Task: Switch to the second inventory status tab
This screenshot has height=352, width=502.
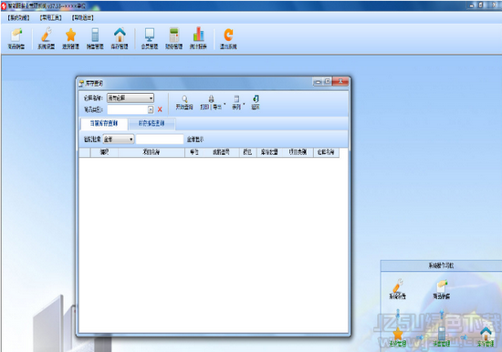Action: tap(152, 123)
